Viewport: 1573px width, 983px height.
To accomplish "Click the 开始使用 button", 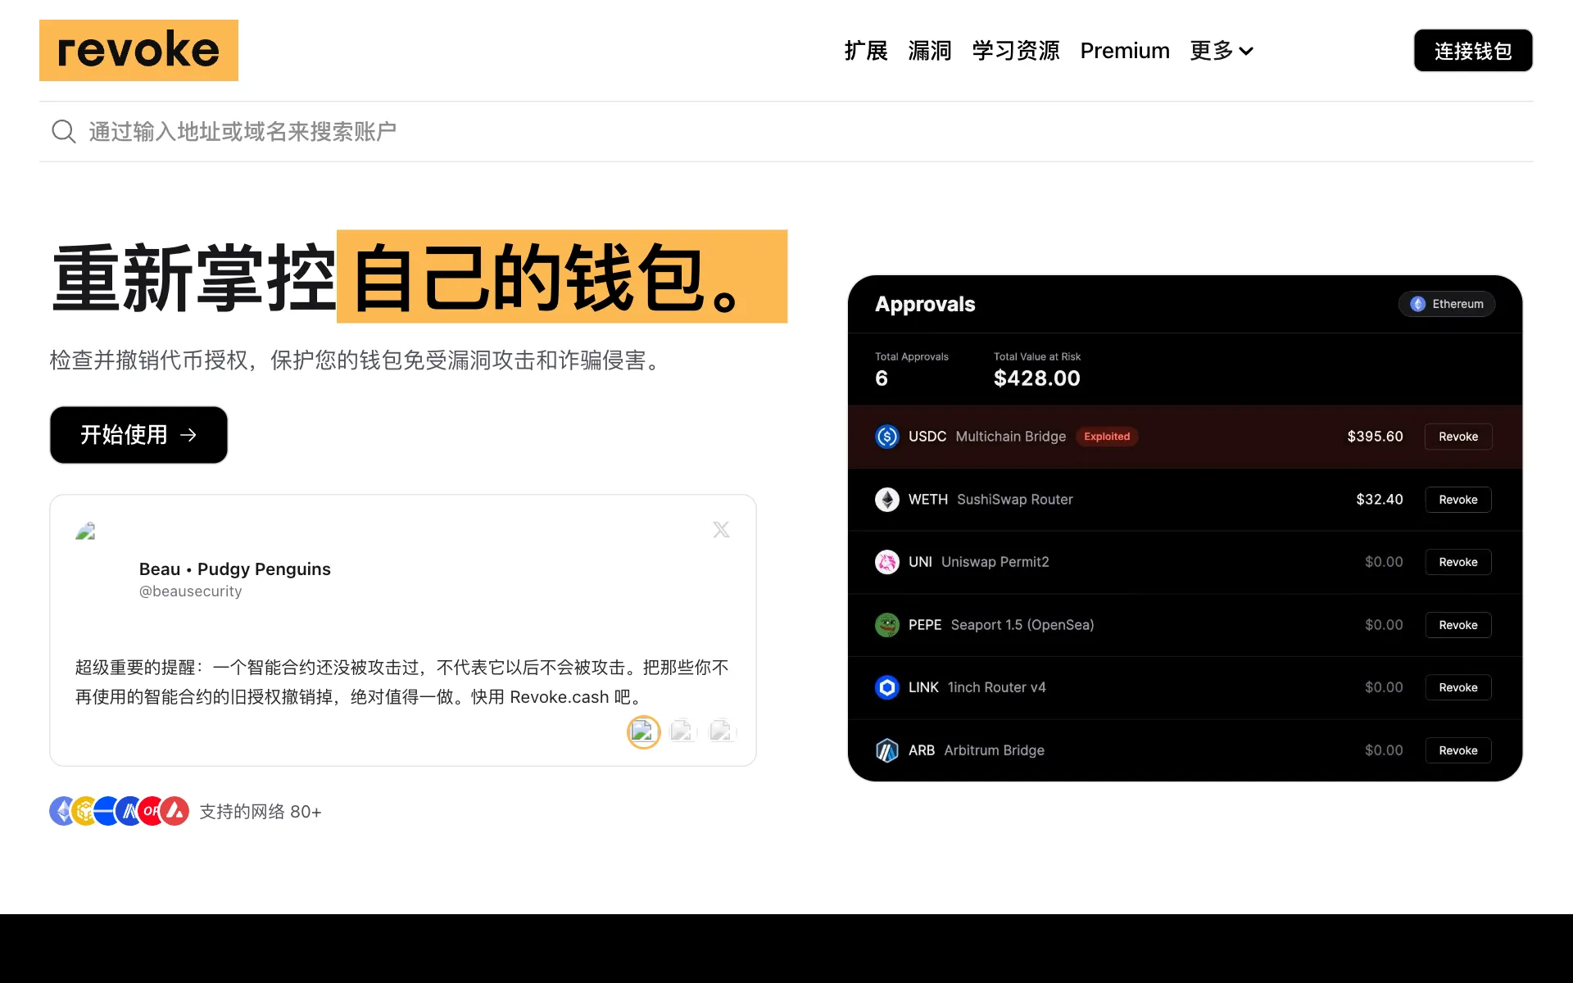I will 138,435.
